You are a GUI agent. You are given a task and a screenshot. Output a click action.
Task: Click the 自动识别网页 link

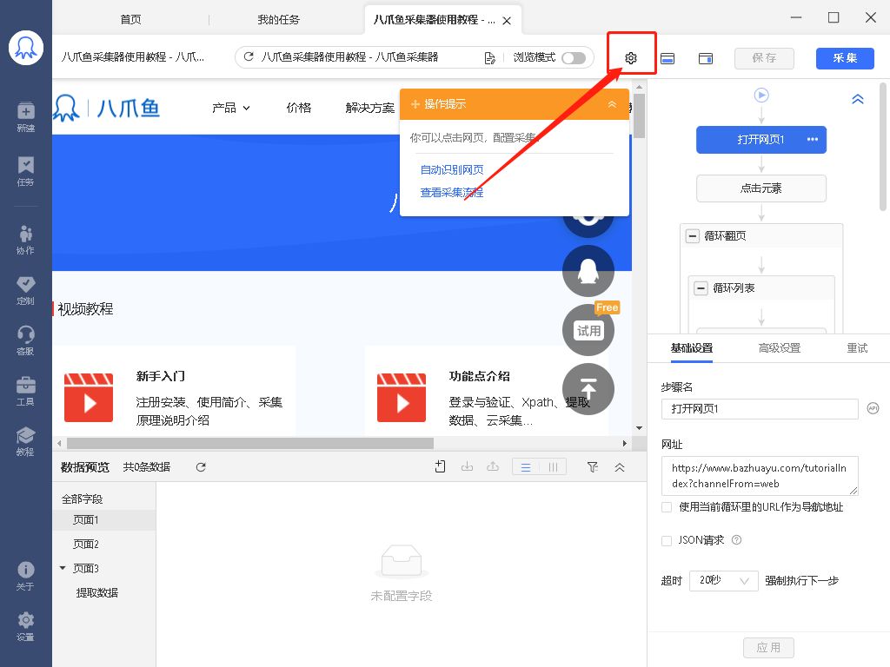coord(452,169)
